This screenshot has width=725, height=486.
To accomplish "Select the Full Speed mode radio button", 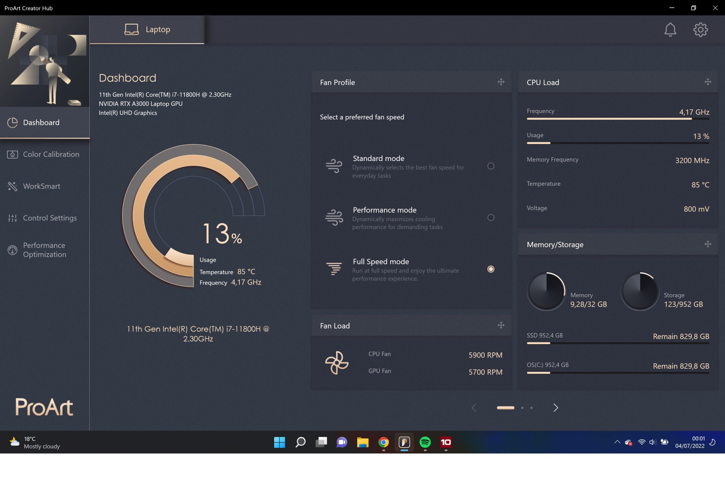I will point(491,269).
